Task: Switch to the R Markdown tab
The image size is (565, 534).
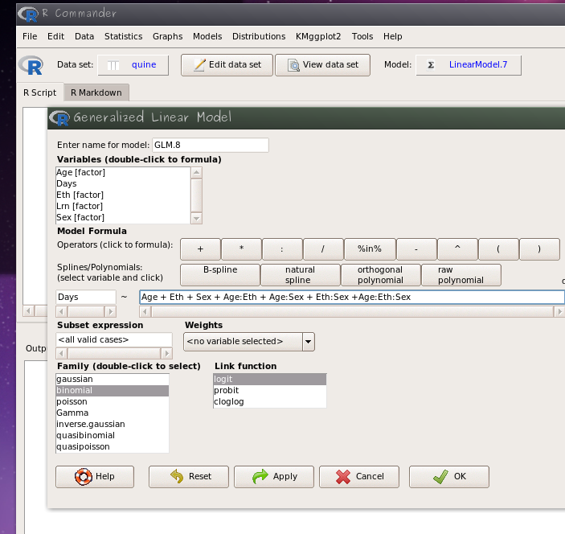Action: click(96, 92)
